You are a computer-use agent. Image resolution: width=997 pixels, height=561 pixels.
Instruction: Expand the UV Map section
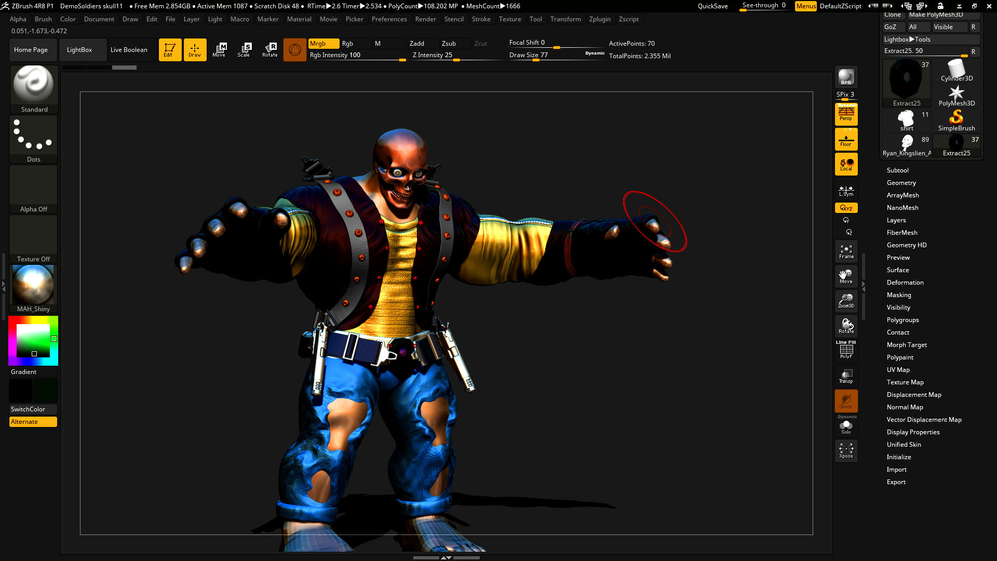coord(898,370)
